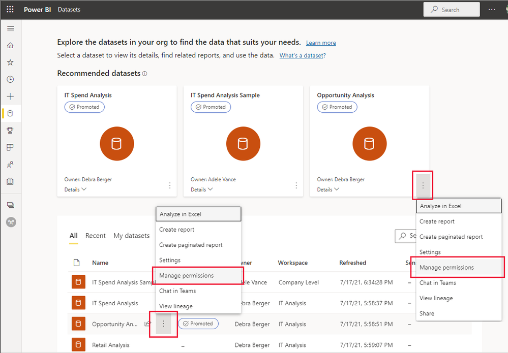Open the Learn more link
The width and height of the screenshot is (508, 353).
coord(321,43)
